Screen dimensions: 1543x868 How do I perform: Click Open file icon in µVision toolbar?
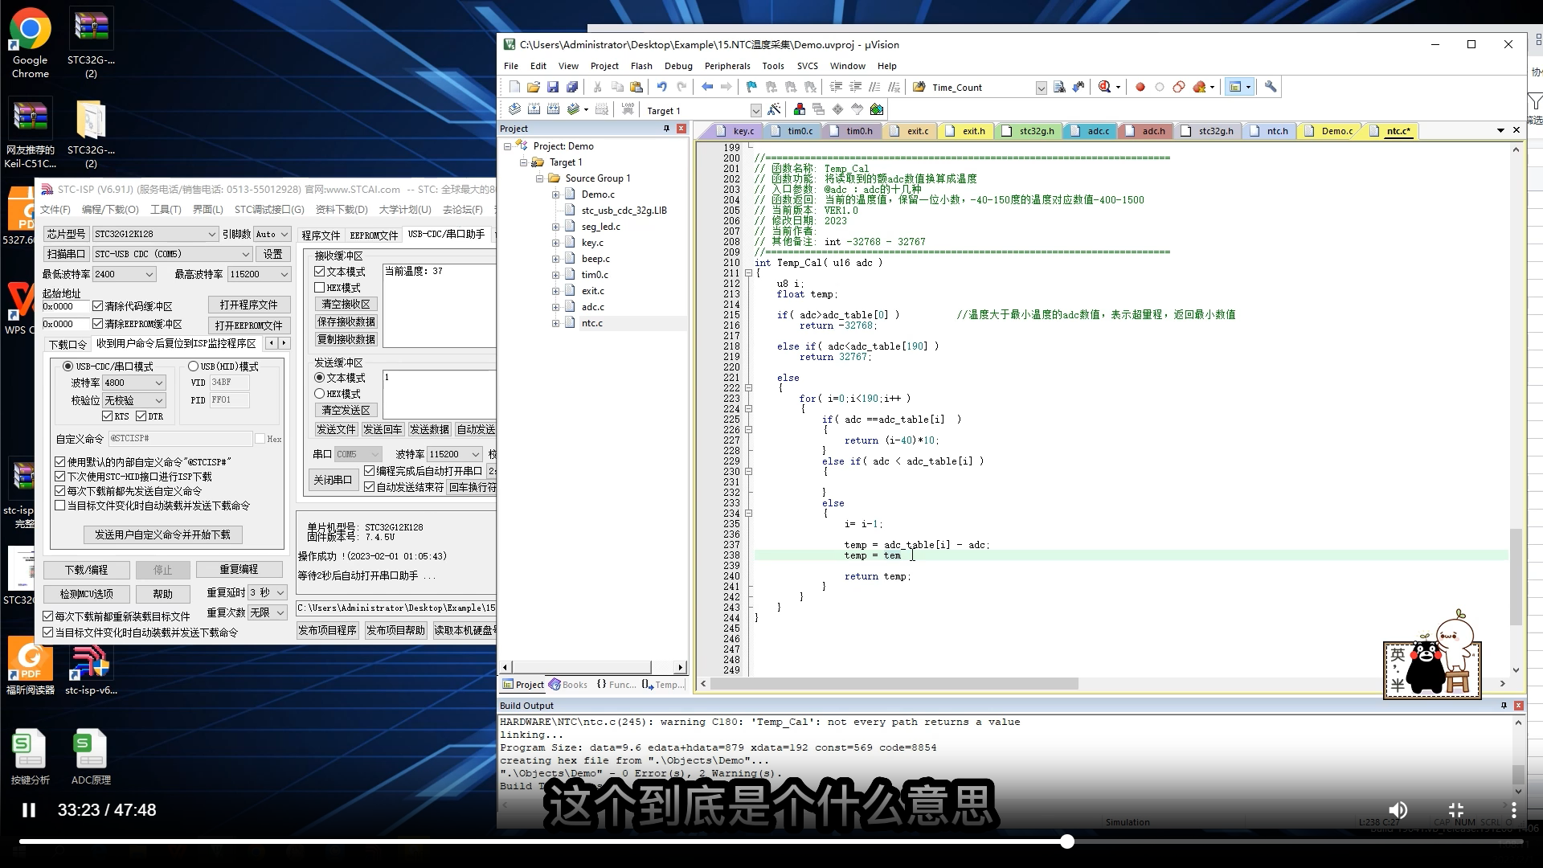[x=534, y=87]
